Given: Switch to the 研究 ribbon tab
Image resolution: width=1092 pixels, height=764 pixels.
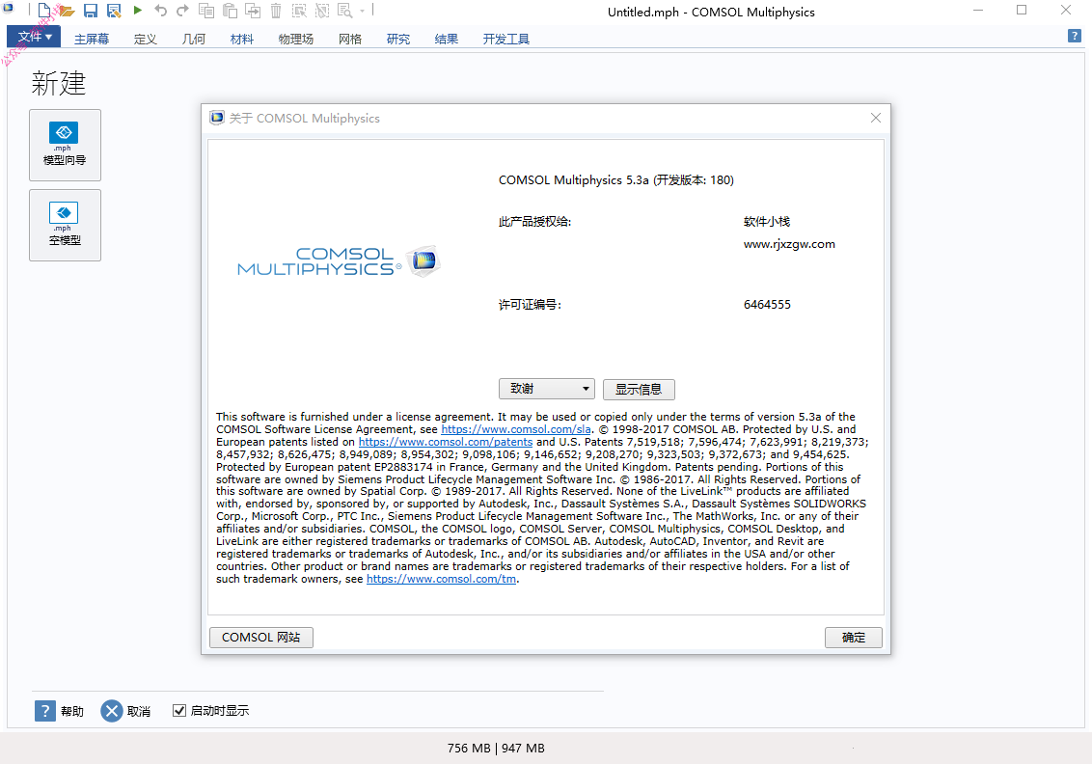Looking at the screenshot, I should (x=398, y=39).
